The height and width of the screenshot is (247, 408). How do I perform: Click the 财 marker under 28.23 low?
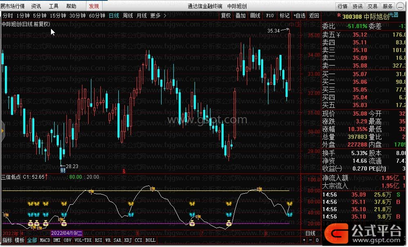coord(63,170)
